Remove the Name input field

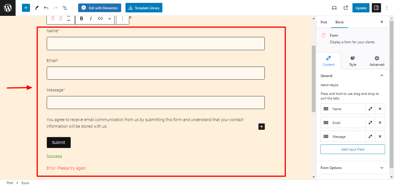pyautogui.click(x=380, y=109)
